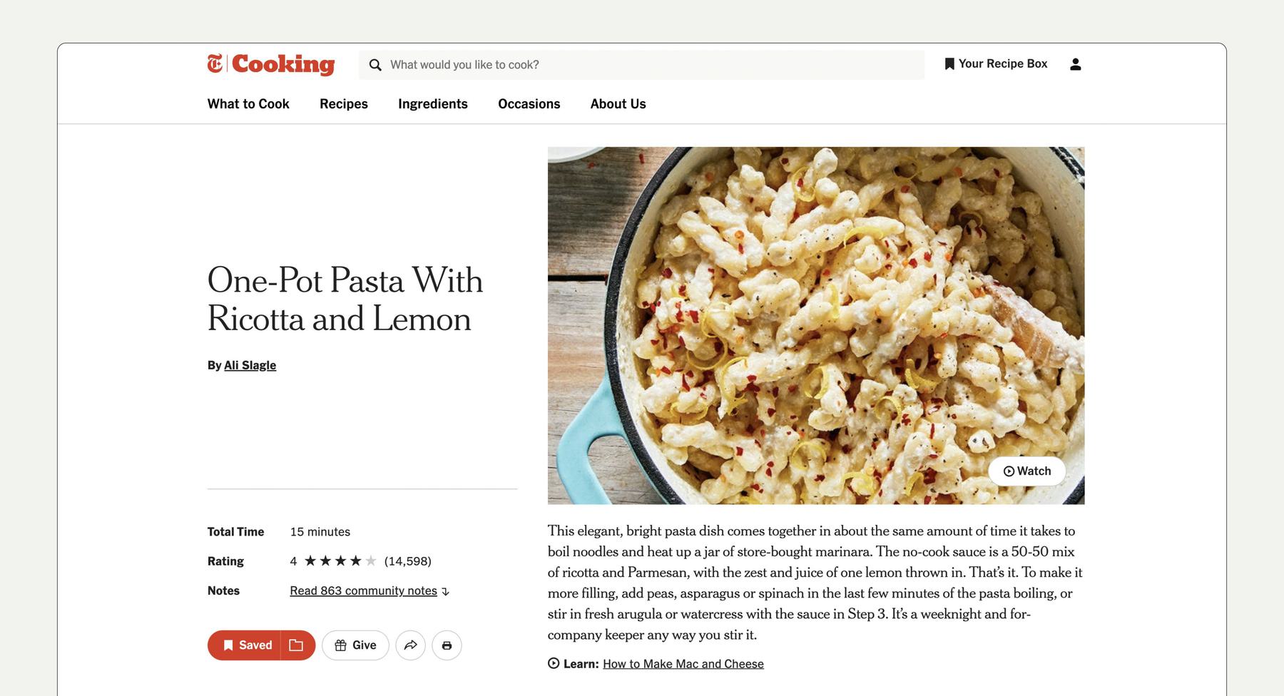Open How to Make Mac and Cheese link

coord(683,664)
